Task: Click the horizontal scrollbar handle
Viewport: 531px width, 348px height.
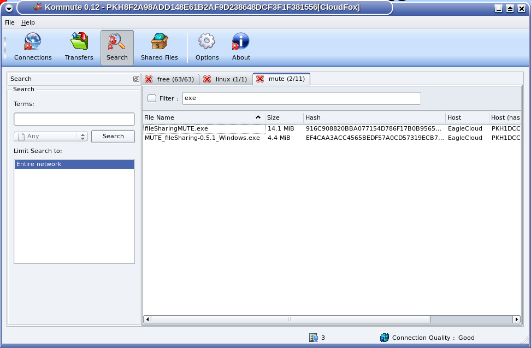Action: (x=290, y=319)
